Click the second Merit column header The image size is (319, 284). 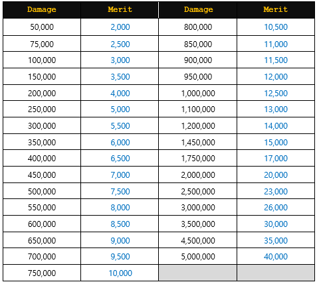(x=276, y=9)
